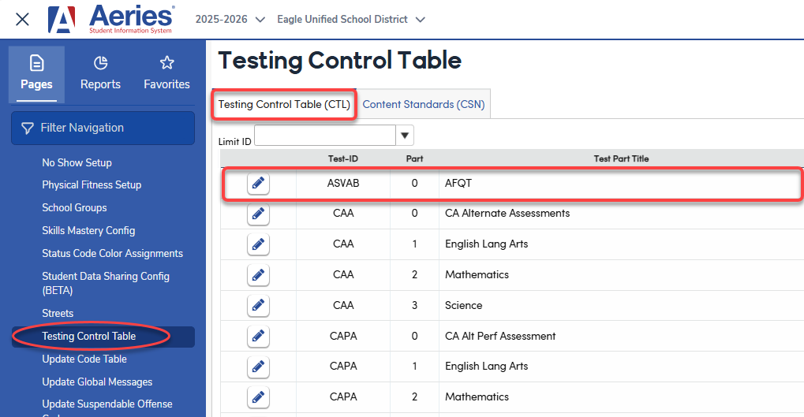Edit the ASVAB AFQT row with pencil icon
Image resolution: width=804 pixels, height=417 pixels.
click(259, 183)
